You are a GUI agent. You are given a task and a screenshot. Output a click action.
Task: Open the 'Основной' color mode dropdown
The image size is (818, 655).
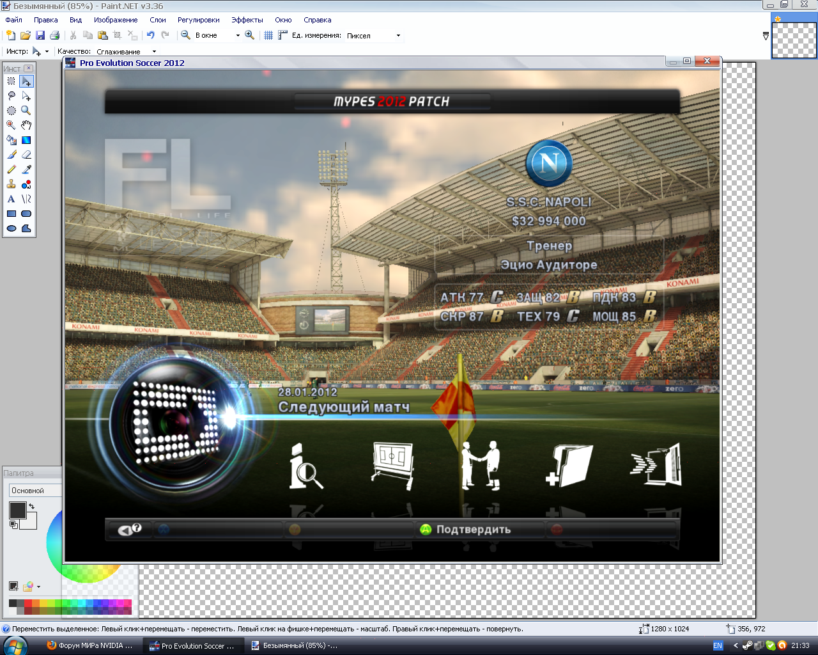(x=36, y=491)
